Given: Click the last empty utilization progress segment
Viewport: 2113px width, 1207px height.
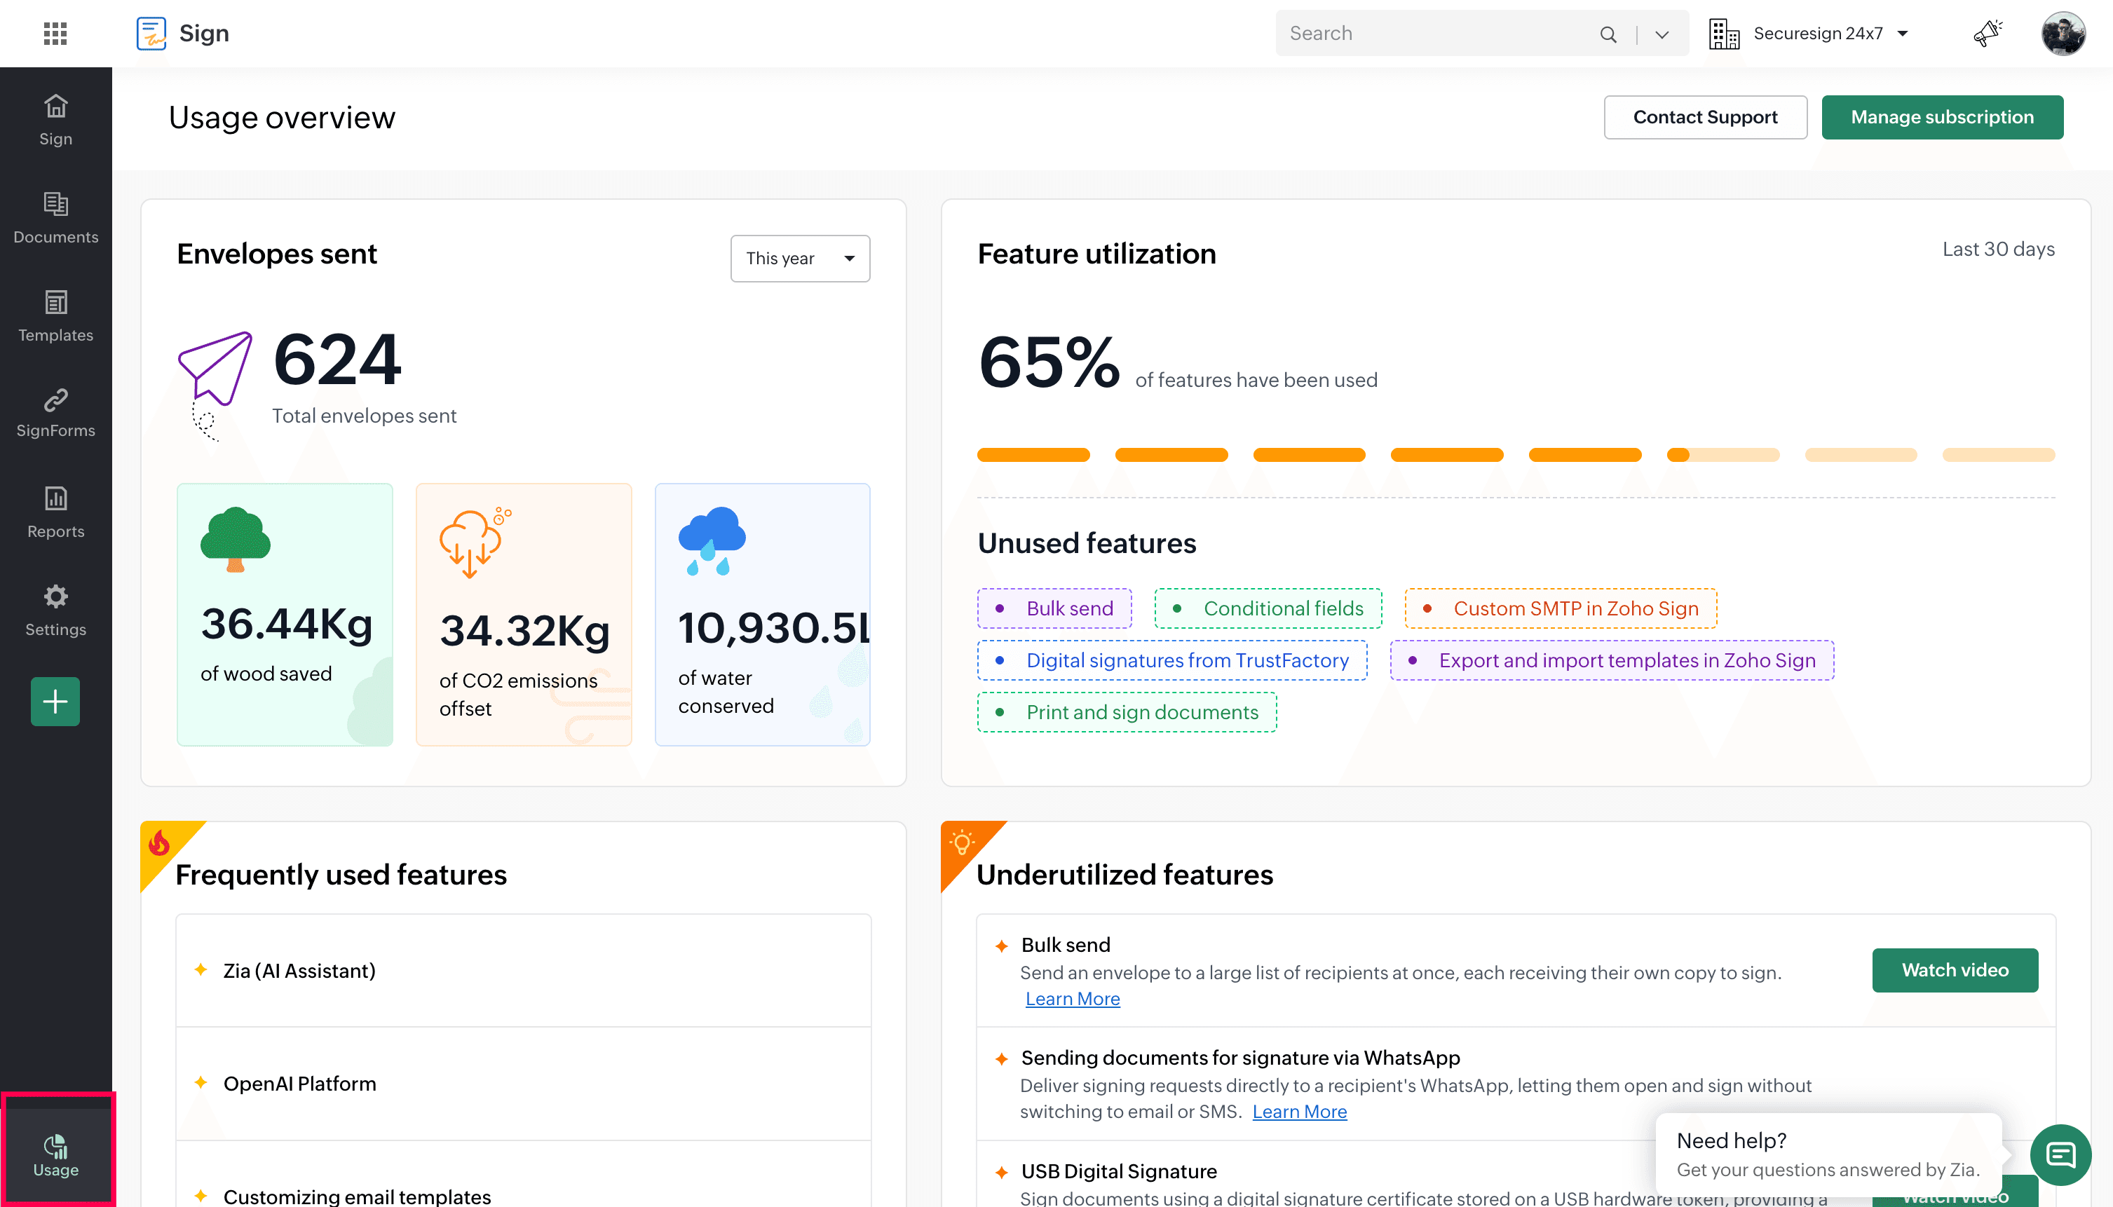Looking at the screenshot, I should tap(1998, 454).
